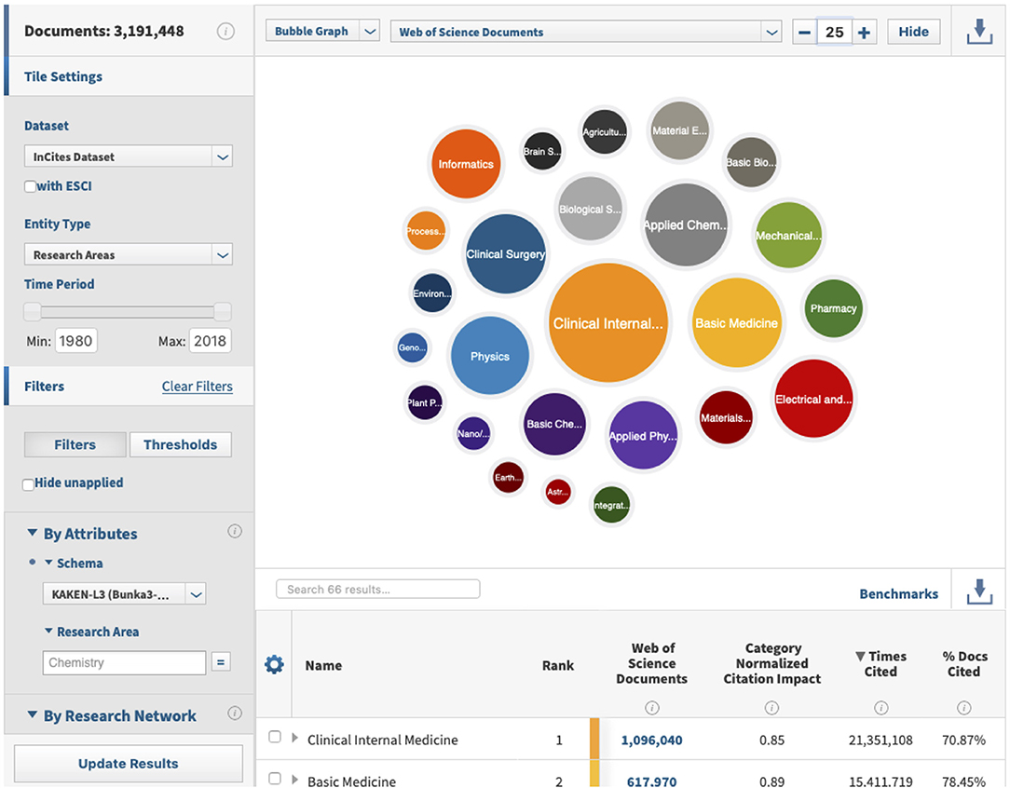The image size is (1010, 788).
Task: Click the Max year 2018 field
Action: tap(210, 341)
